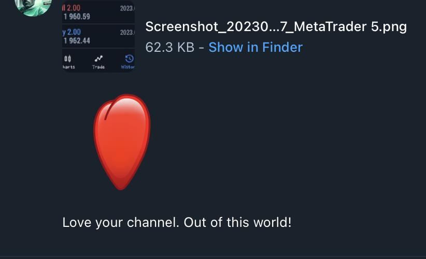Click the Show in Finder link
Viewport: 426px width, 259px height.
pos(255,47)
